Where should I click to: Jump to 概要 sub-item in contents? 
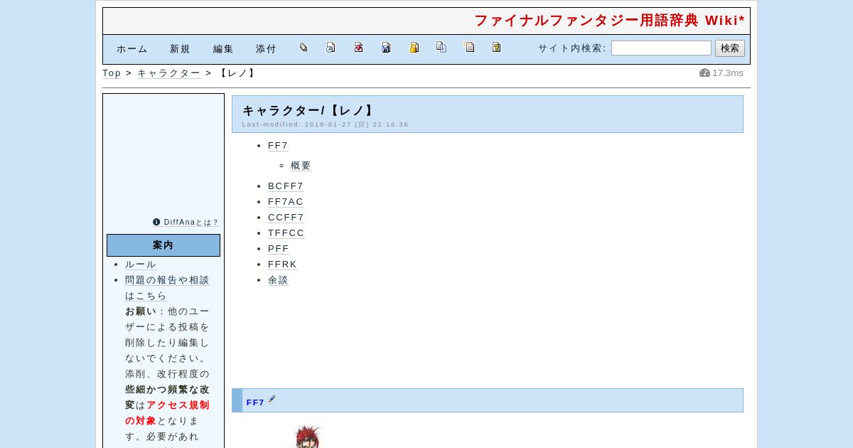coord(301,166)
